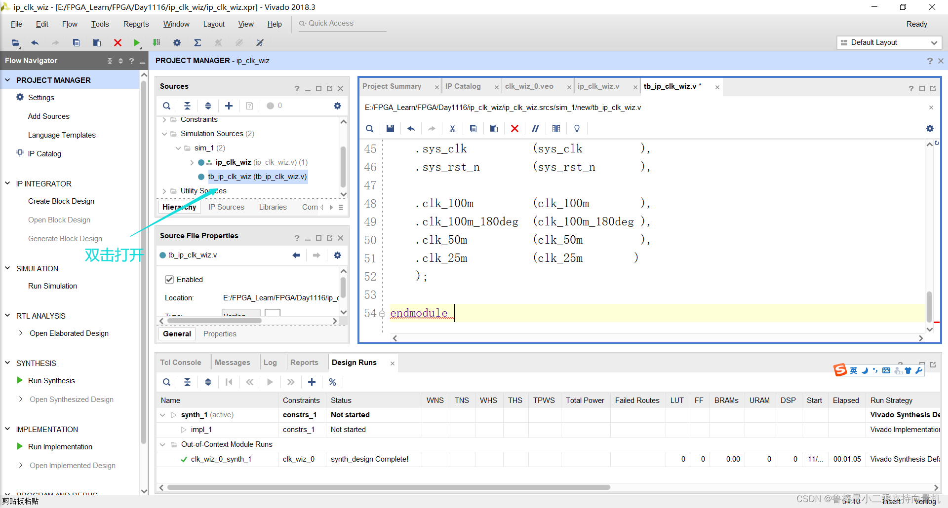The image size is (948, 508).
Task: Click Create Block Design
Action: click(61, 201)
